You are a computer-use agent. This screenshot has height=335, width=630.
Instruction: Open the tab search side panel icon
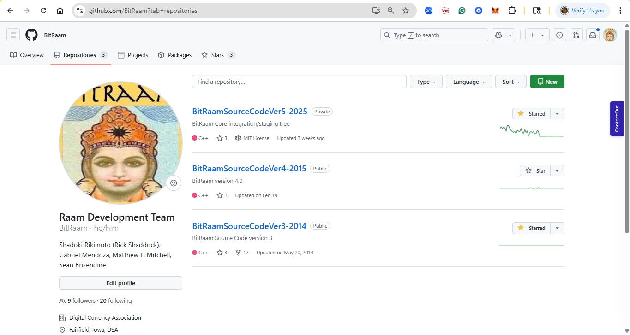(536, 11)
